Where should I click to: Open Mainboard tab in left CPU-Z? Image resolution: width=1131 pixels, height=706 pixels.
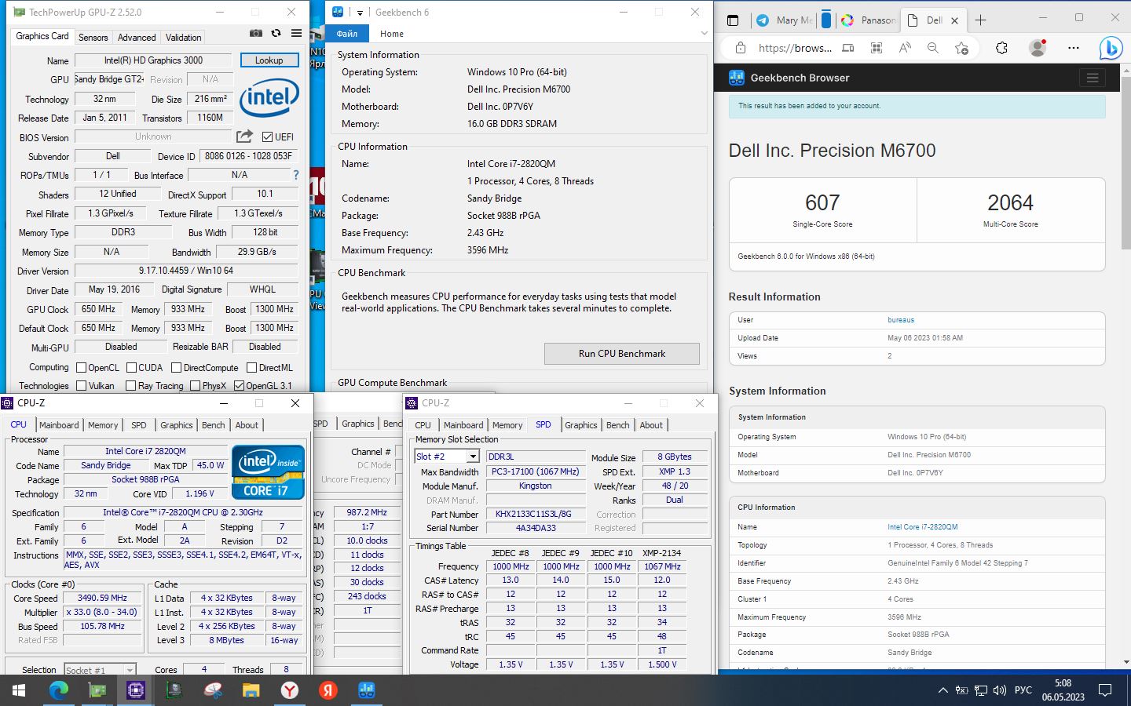(x=59, y=425)
